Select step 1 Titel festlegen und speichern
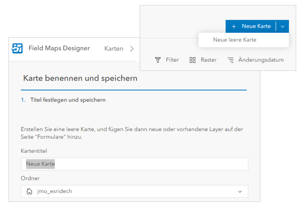The width and height of the screenshot is (300, 209). tap(63, 100)
